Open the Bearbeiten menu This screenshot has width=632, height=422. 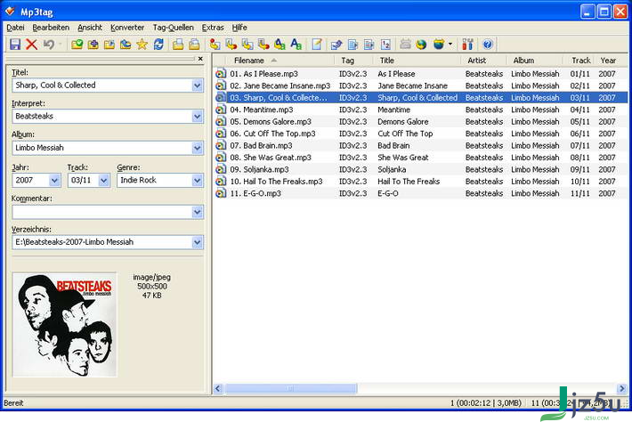(x=51, y=28)
